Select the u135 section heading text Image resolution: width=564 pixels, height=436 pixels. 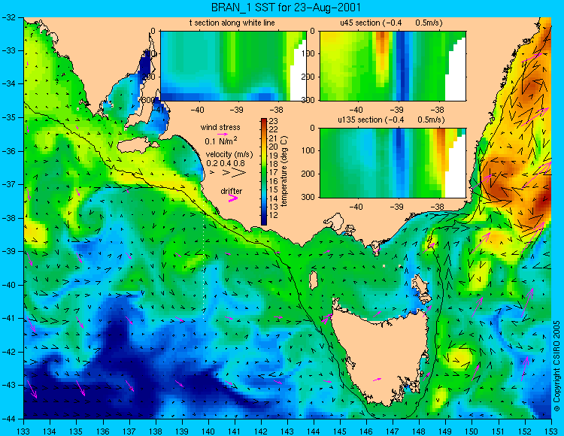[391, 120]
